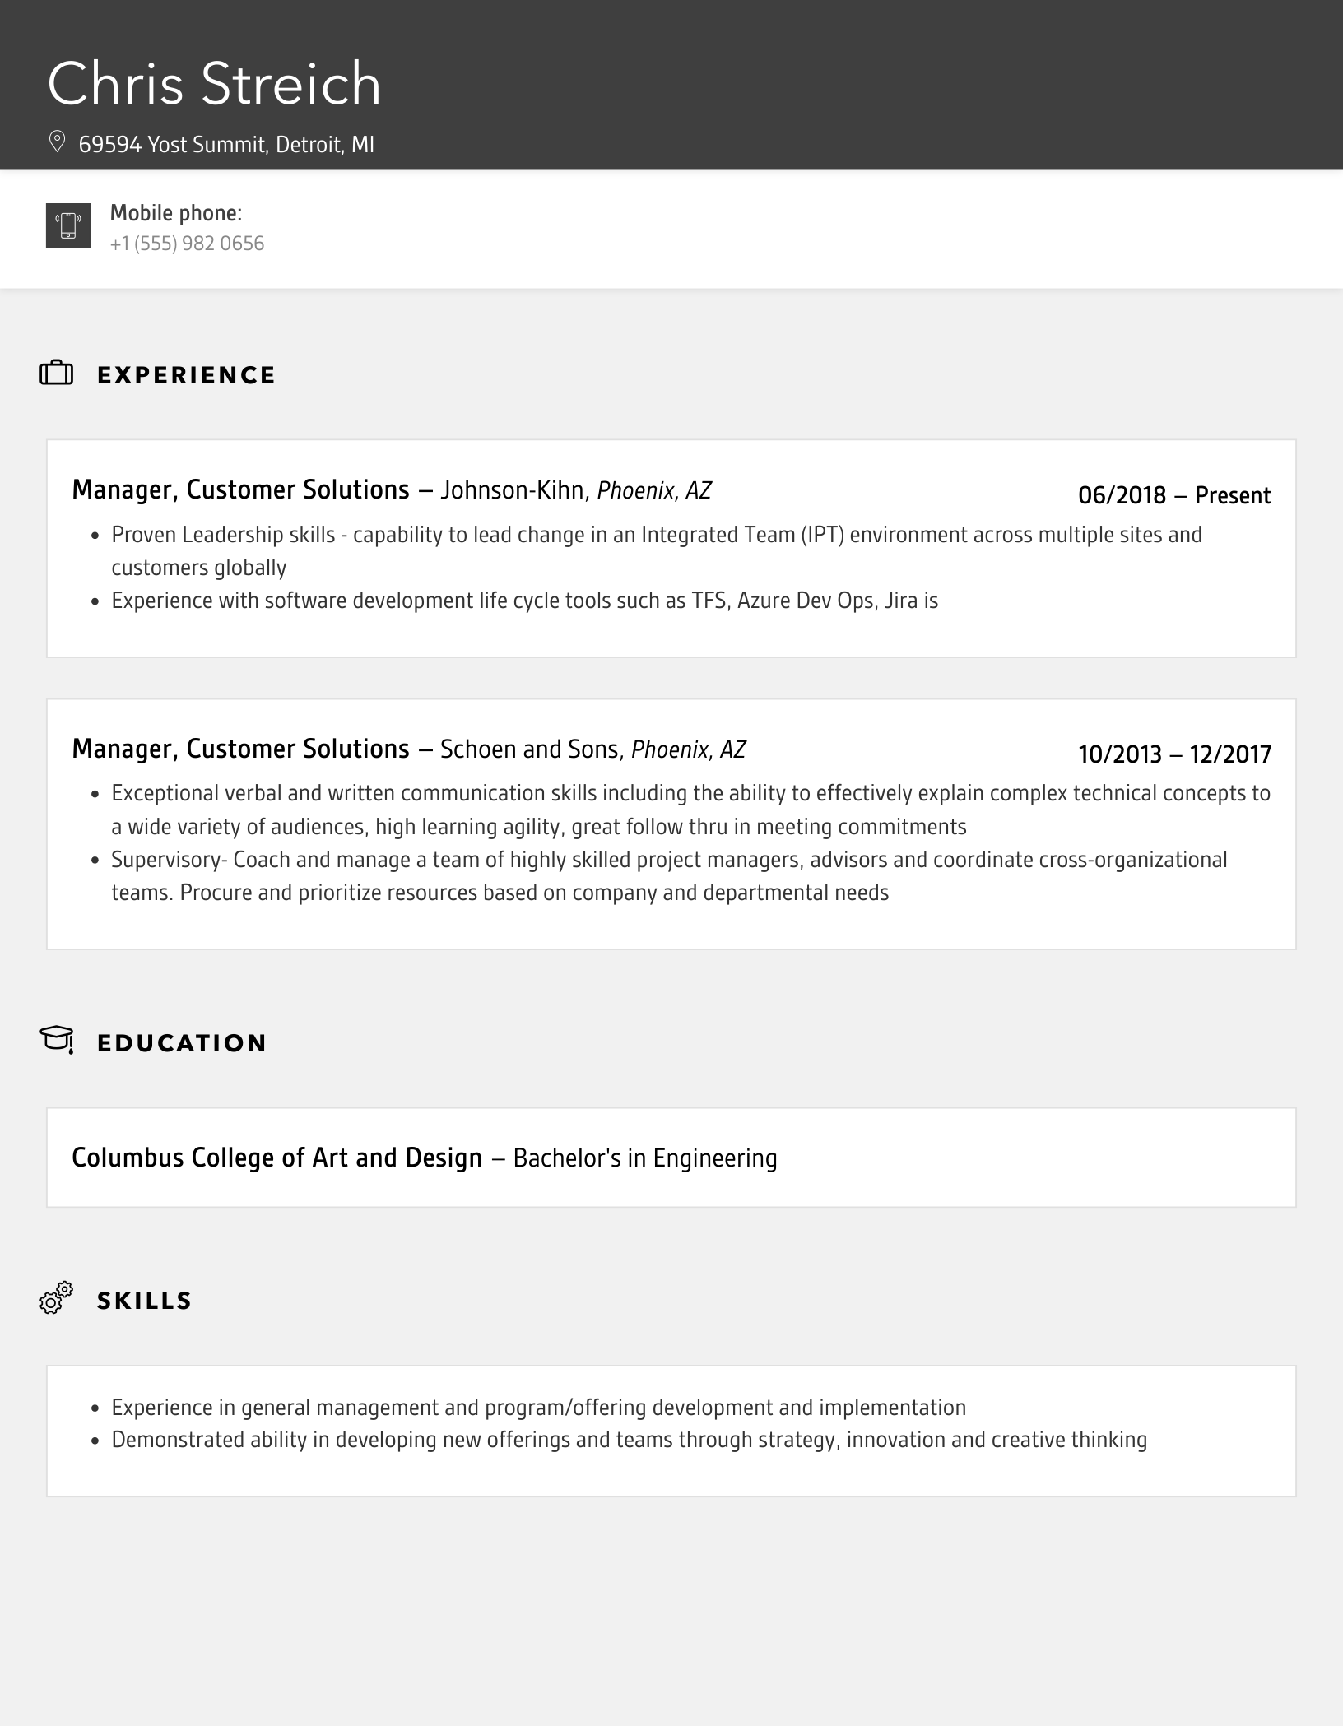Screen dimensions: 1343x1726
Task: Click the mobile phone icon
Action: 68,225
